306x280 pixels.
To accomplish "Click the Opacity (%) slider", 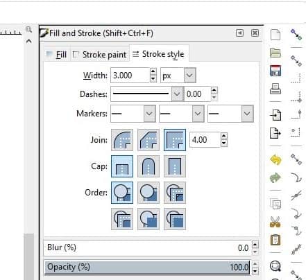I will click(x=147, y=268).
